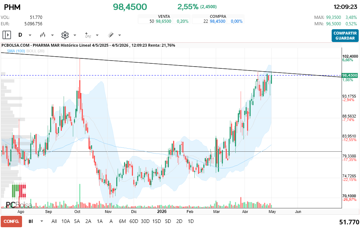Select the 1A time range
The height and width of the screenshot is (229, 364).
pyautogui.click(x=100, y=221)
